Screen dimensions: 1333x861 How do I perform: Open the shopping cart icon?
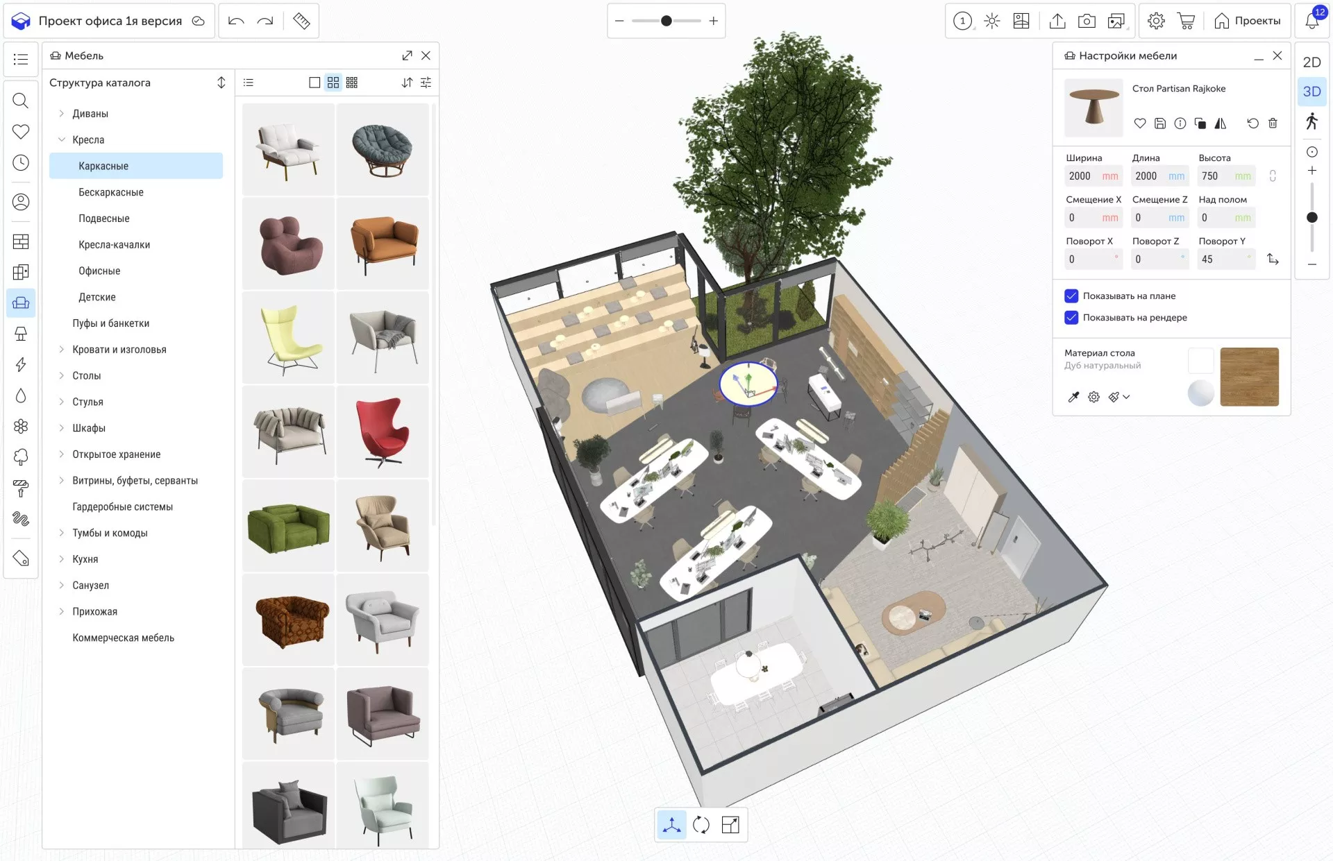(x=1186, y=21)
